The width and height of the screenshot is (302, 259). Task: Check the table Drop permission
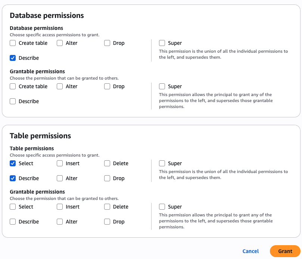(x=107, y=178)
